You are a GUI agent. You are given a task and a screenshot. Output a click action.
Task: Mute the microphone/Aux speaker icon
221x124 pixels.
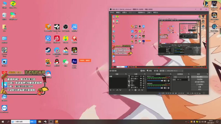click(165, 81)
